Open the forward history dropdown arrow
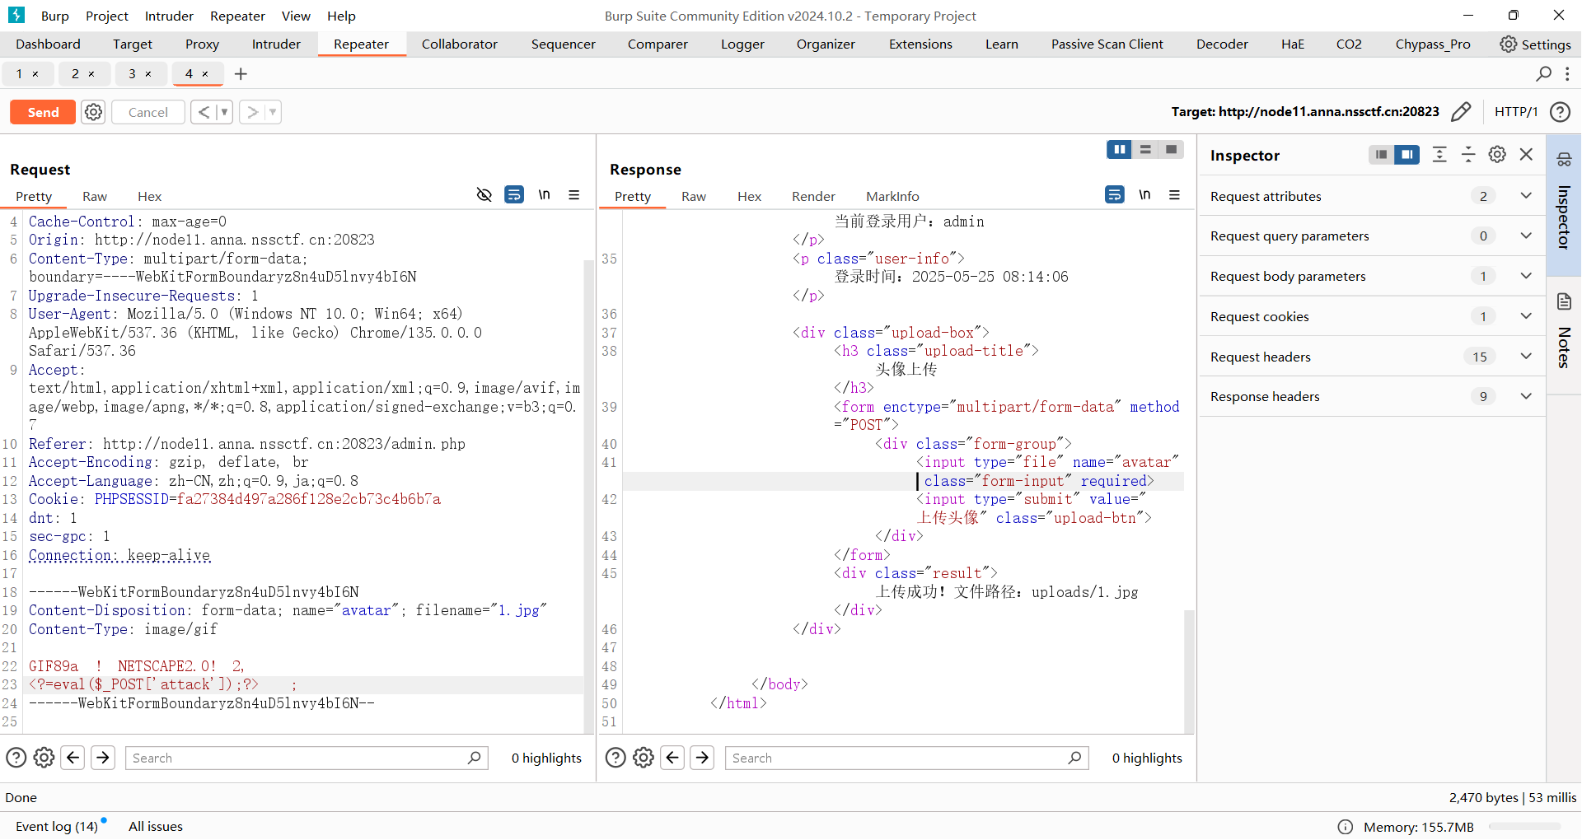 click(273, 112)
